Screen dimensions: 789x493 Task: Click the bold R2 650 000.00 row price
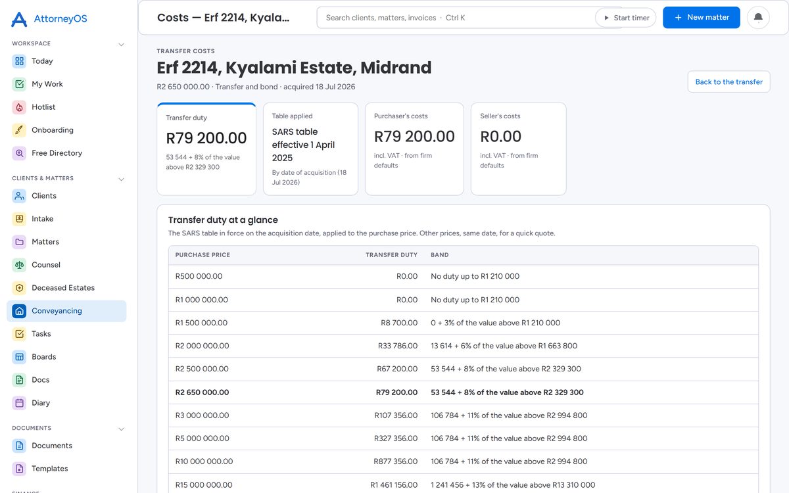coord(203,392)
